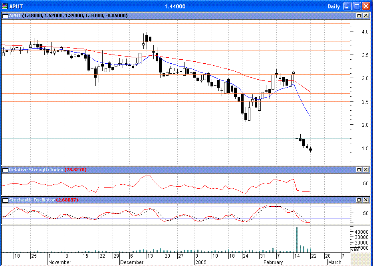This screenshot has width=373, height=266.
Task: Click the Stochastic Oscillator pane icon
Action: coord(5,200)
